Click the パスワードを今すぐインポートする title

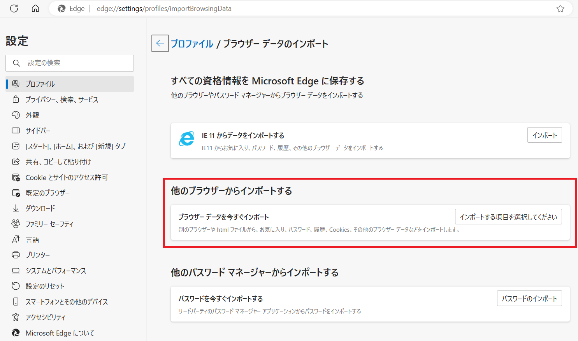(x=221, y=299)
